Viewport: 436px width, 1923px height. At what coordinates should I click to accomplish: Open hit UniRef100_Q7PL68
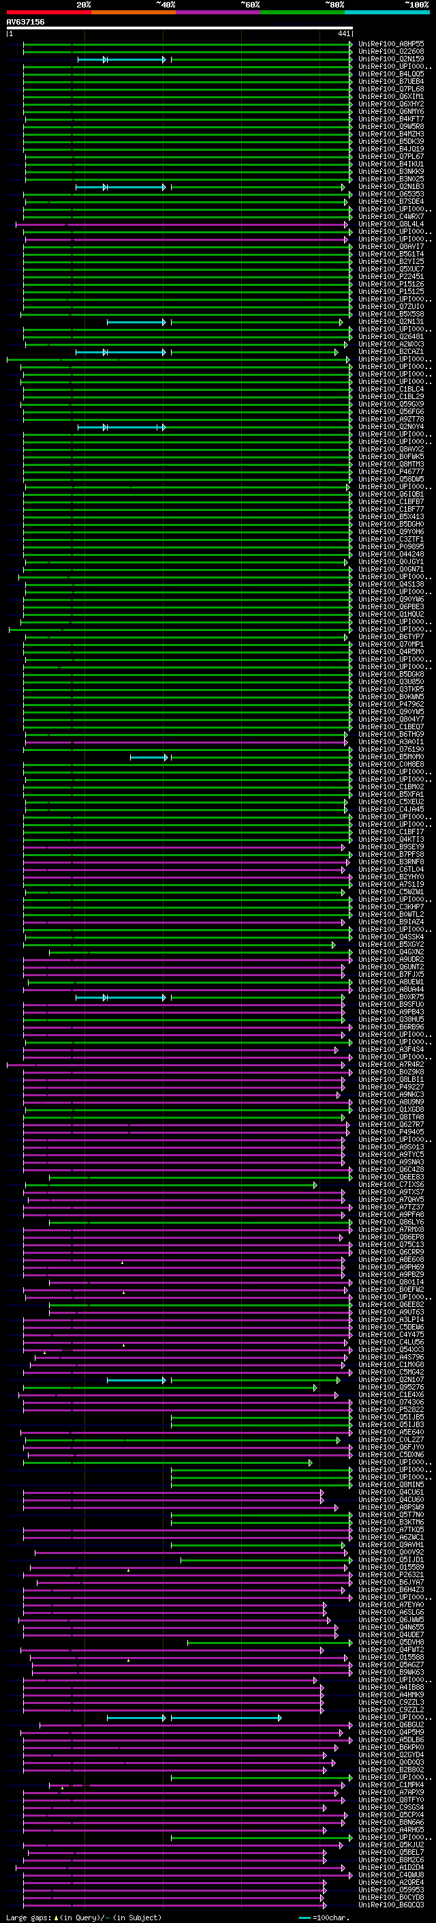coord(391,89)
